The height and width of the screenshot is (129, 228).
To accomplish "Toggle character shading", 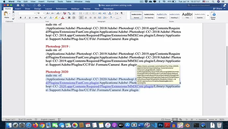I will coord(69,18).
